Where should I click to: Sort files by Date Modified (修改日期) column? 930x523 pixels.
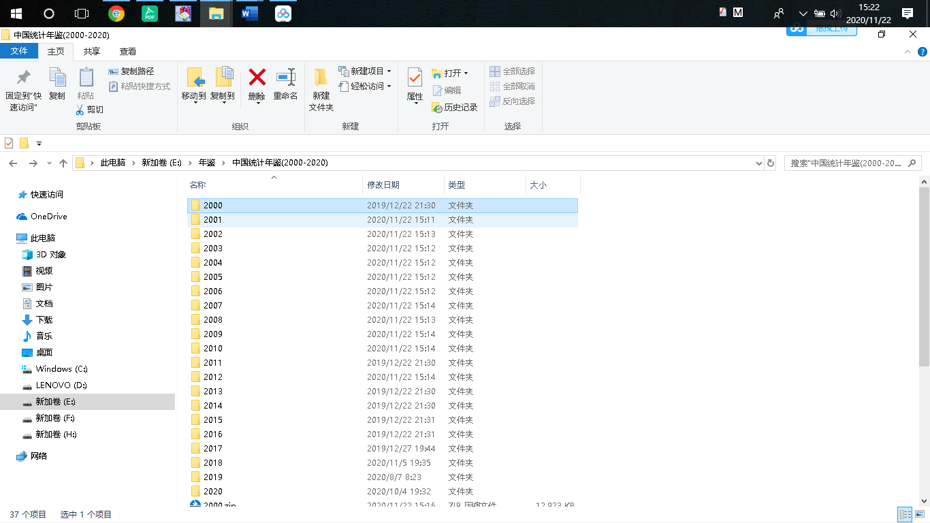point(383,185)
